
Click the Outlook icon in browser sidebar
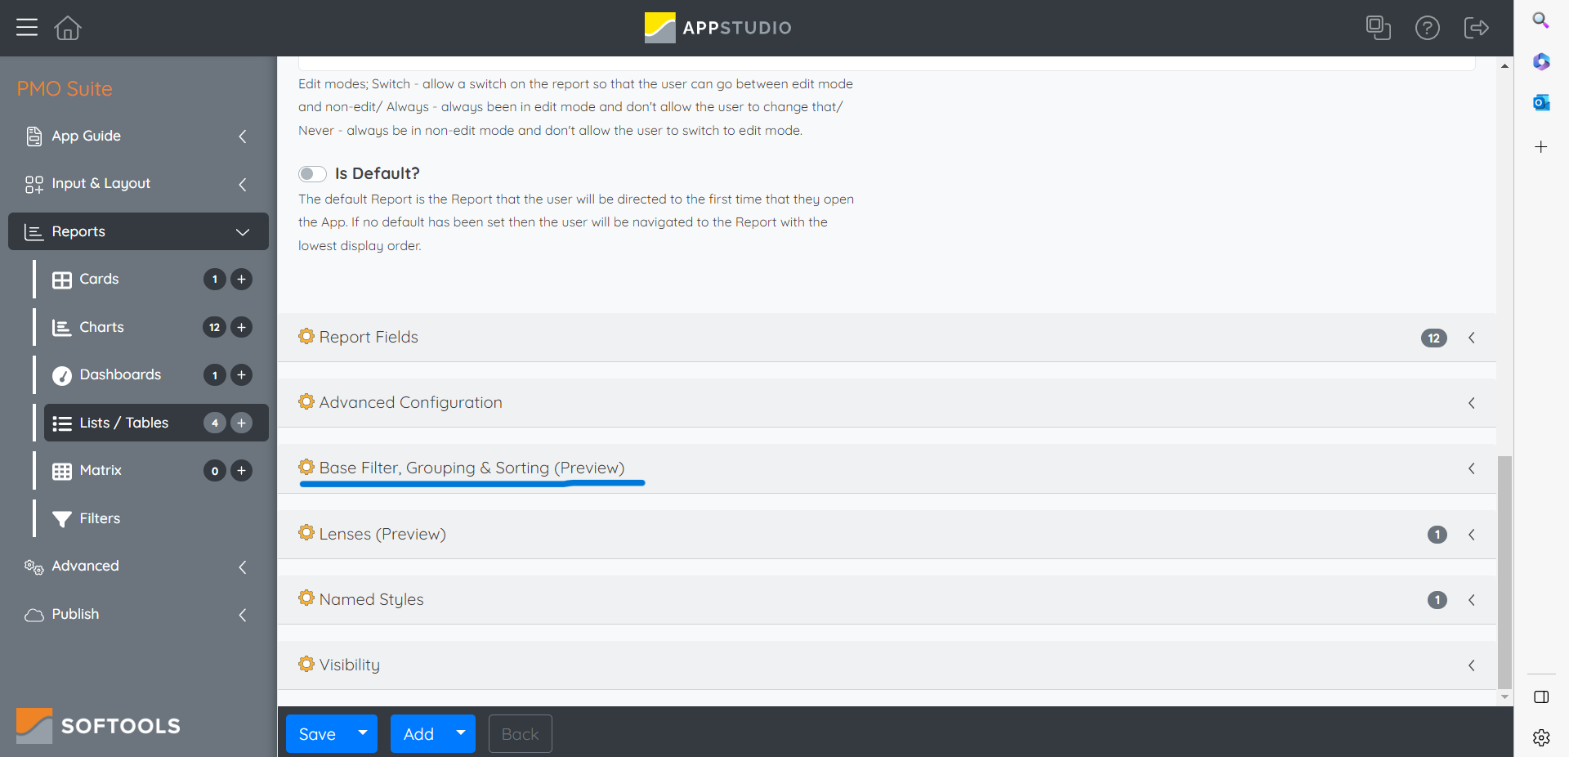[x=1541, y=102]
